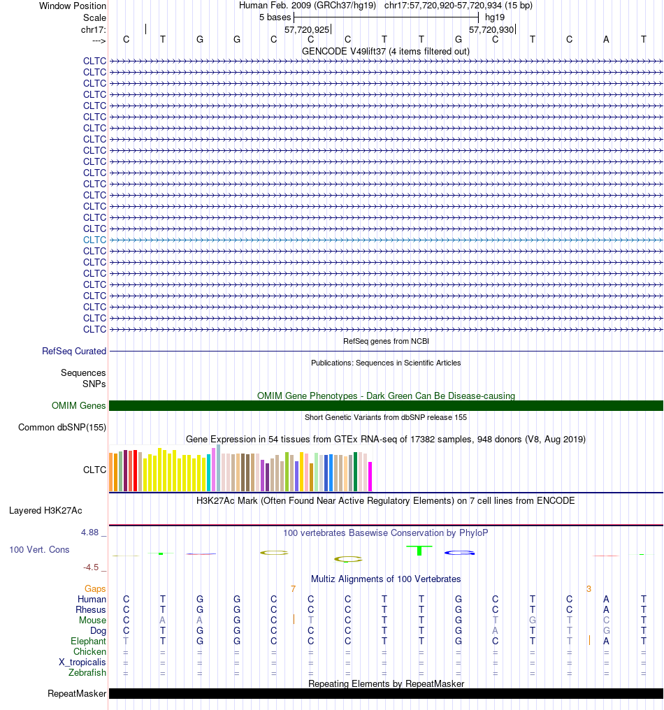664x710 pixels.
Task: Click the X_tropicalis species label
Action: (x=82, y=662)
